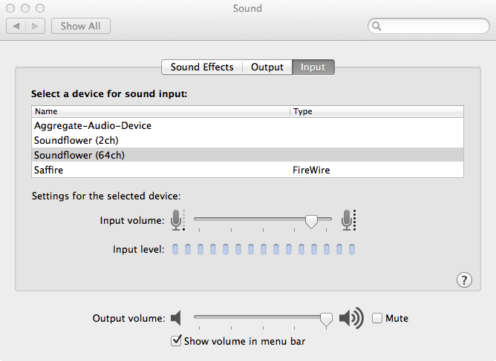Screen dimensions: 496x361
Task: Switch to the Sound Effects tab
Action: [x=202, y=67]
